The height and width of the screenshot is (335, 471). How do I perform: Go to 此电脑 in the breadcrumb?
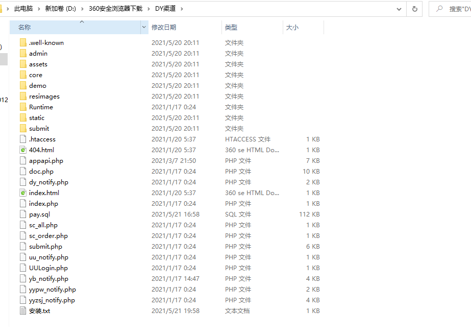(23, 9)
